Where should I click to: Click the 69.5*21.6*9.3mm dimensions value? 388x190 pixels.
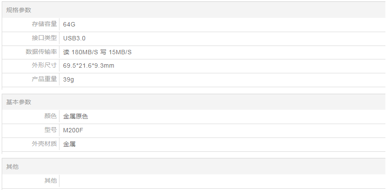(x=89, y=66)
